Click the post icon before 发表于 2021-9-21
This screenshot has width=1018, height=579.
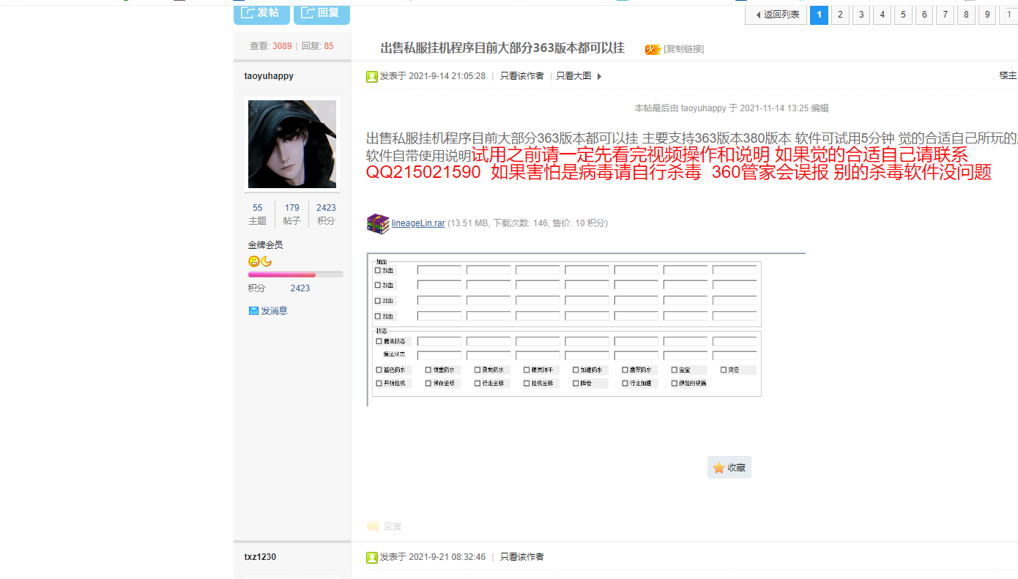tap(372, 558)
